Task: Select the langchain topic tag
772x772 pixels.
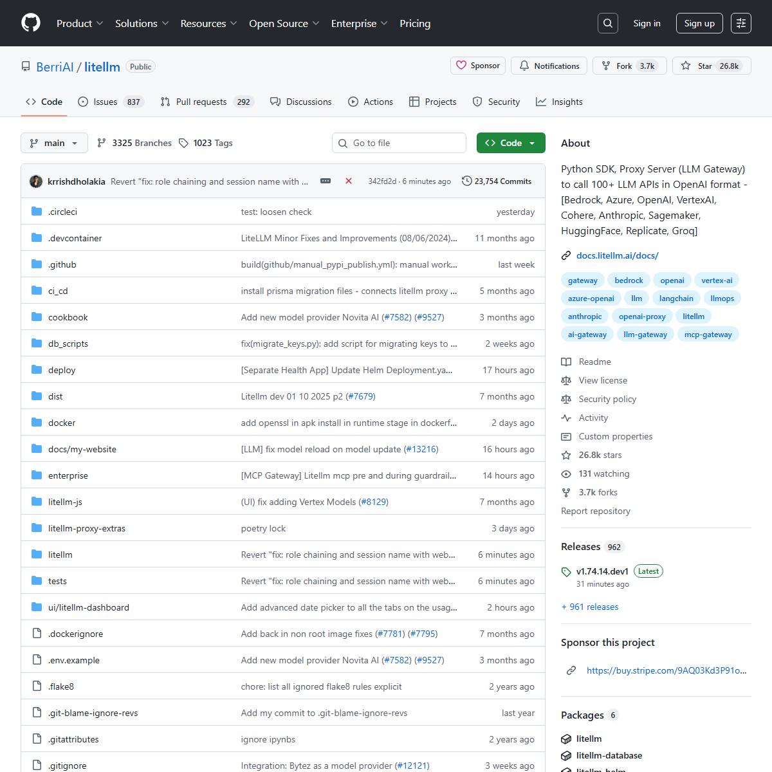Action: [676, 299]
